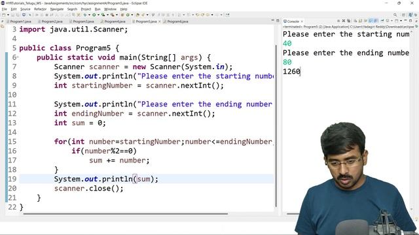
Task: Maximize the Console view panel
Action: [410, 21]
